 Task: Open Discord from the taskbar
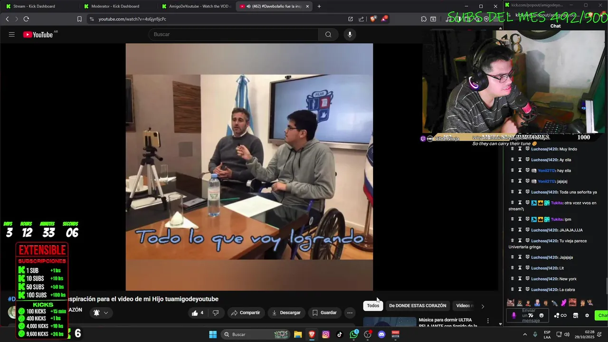[x=381, y=334]
